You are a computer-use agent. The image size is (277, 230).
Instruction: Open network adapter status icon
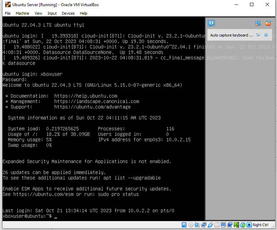click(204, 225)
